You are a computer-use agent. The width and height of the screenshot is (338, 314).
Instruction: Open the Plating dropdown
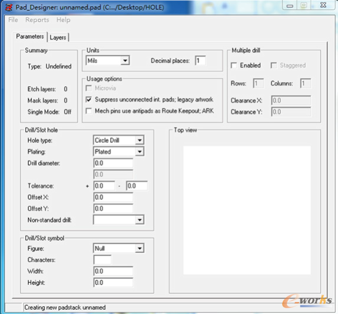click(x=118, y=152)
